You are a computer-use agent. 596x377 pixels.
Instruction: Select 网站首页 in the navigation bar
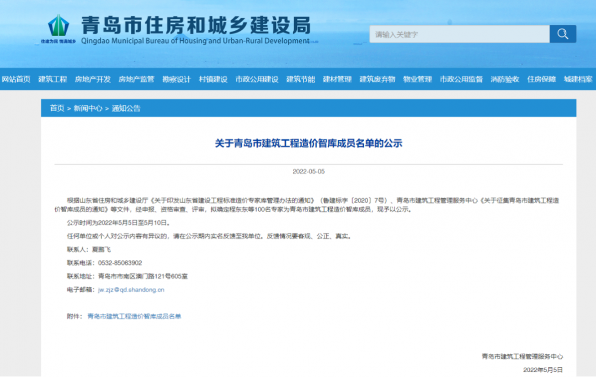pos(15,79)
